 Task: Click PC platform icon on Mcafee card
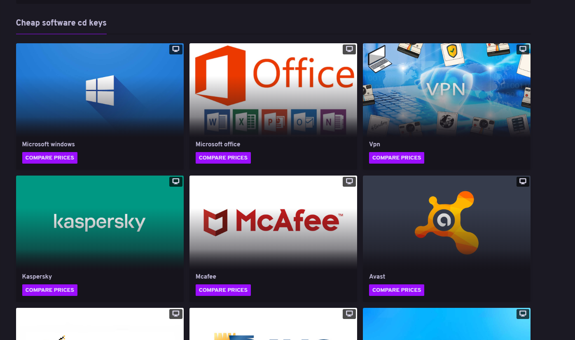point(349,182)
